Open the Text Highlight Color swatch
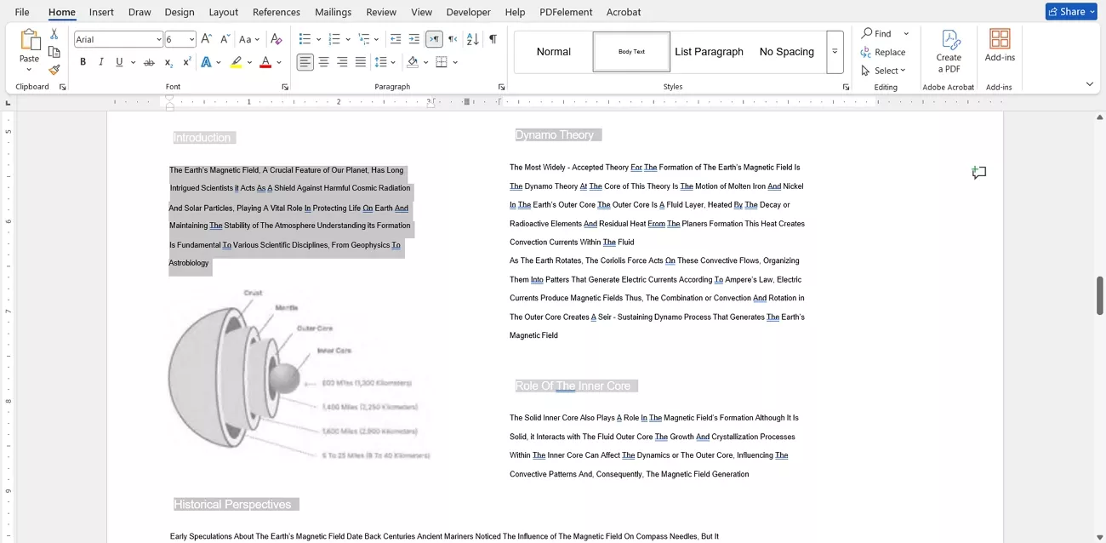 [237, 61]
